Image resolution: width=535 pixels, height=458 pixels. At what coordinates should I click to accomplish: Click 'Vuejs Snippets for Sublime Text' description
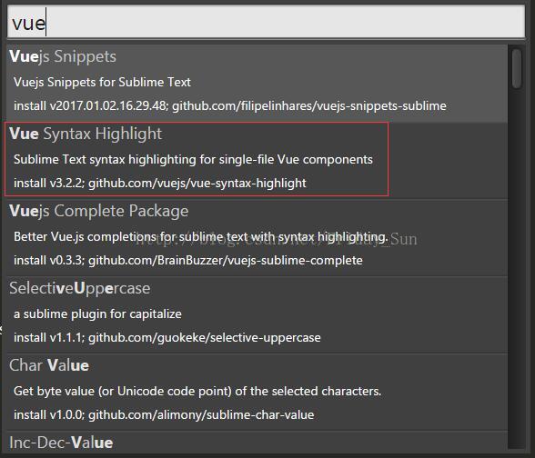102,82
